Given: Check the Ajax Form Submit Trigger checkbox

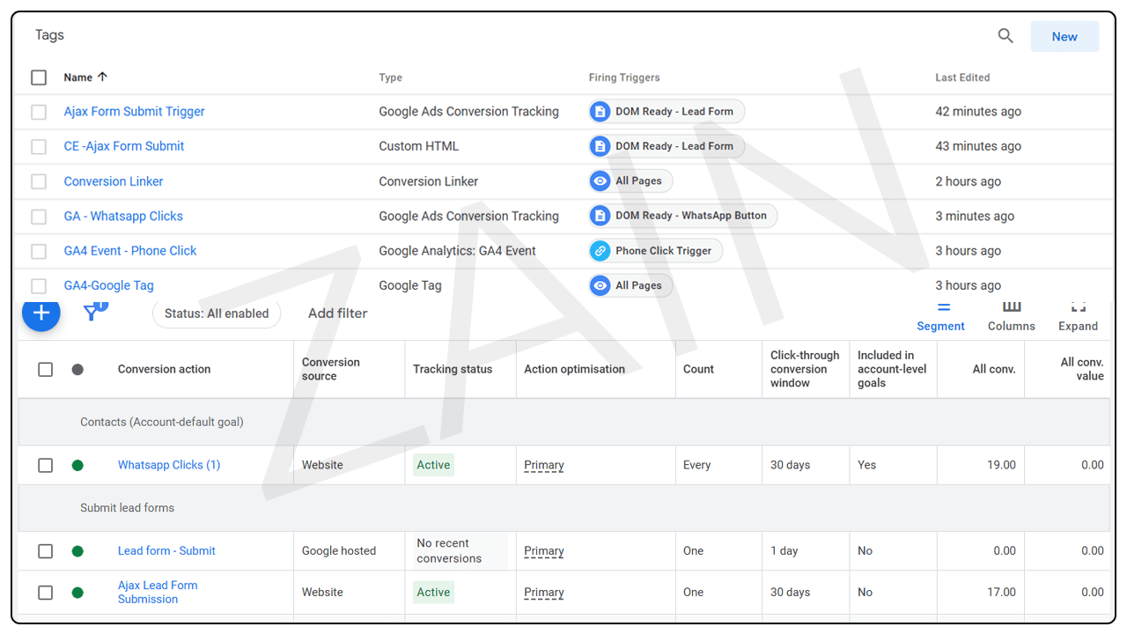Looking at the screenshot, I should coord(39,112).
